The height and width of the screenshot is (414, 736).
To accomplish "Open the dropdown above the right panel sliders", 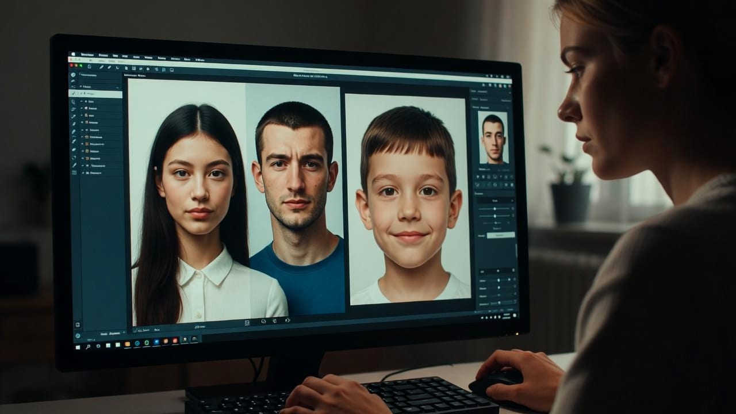I will [495, 200].
